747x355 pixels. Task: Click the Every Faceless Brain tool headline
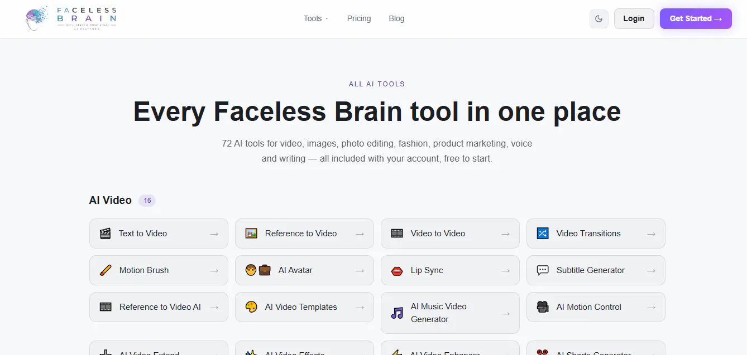click(x=377, y=111)
